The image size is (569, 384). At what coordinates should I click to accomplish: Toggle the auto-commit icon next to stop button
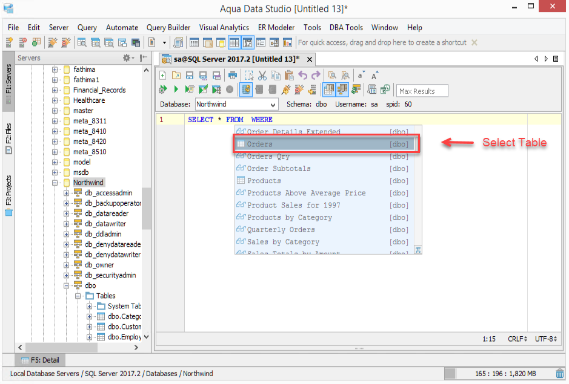[x=245, y=89]
